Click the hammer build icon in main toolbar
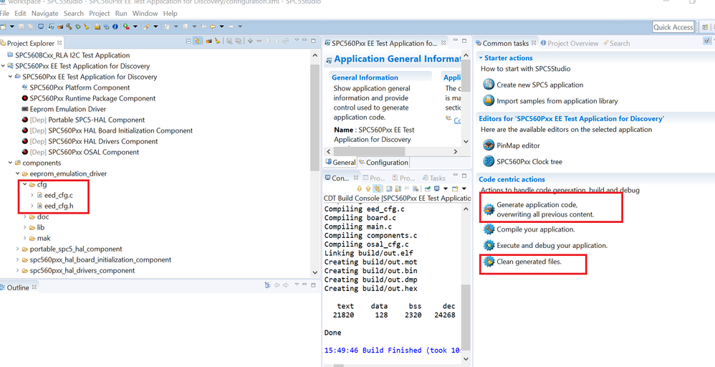 [69, 27]
